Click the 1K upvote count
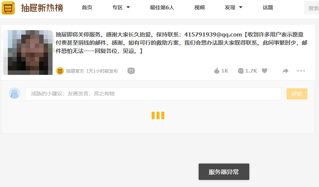Viewport: 319px width, 187px height. (225, 71)
